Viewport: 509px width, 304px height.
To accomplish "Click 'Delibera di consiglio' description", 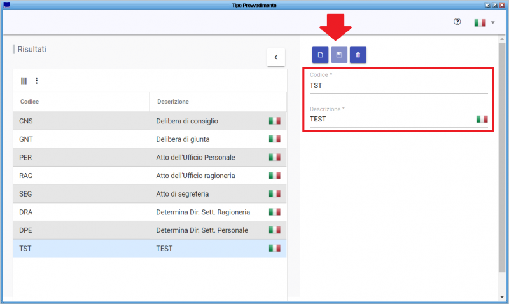I will point(187,121).
